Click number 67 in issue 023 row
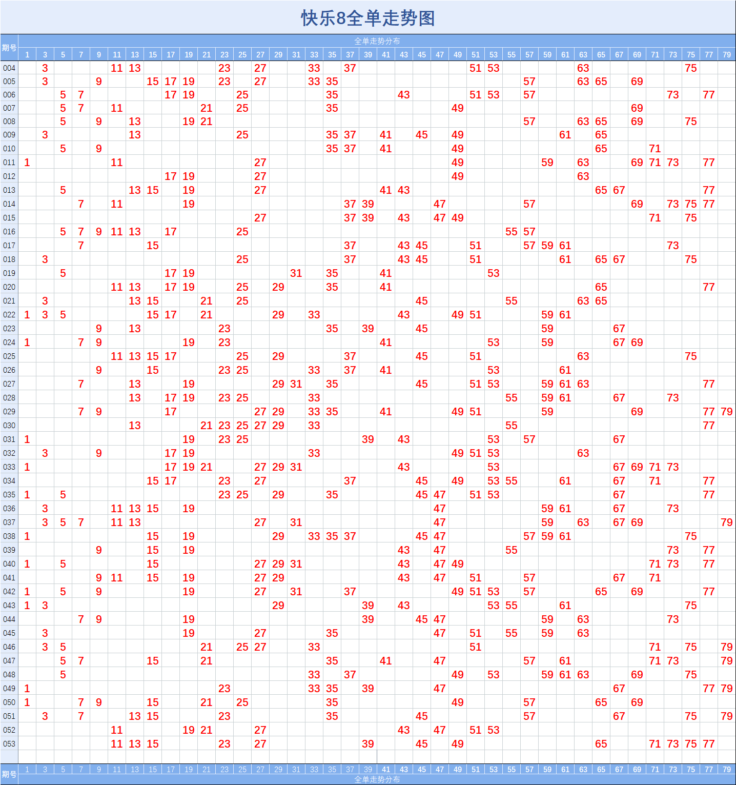 619,328
